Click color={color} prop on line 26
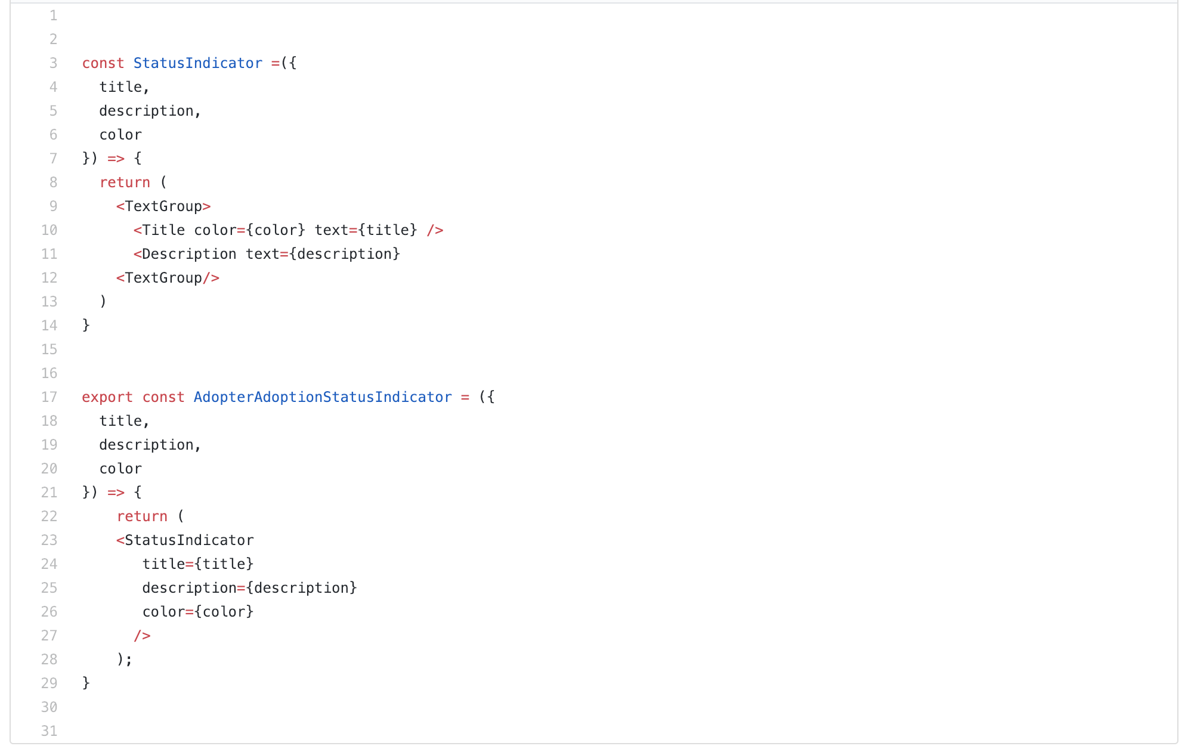Image resolution: width=1188 pixels, height=749 pixels. [198, 612]
